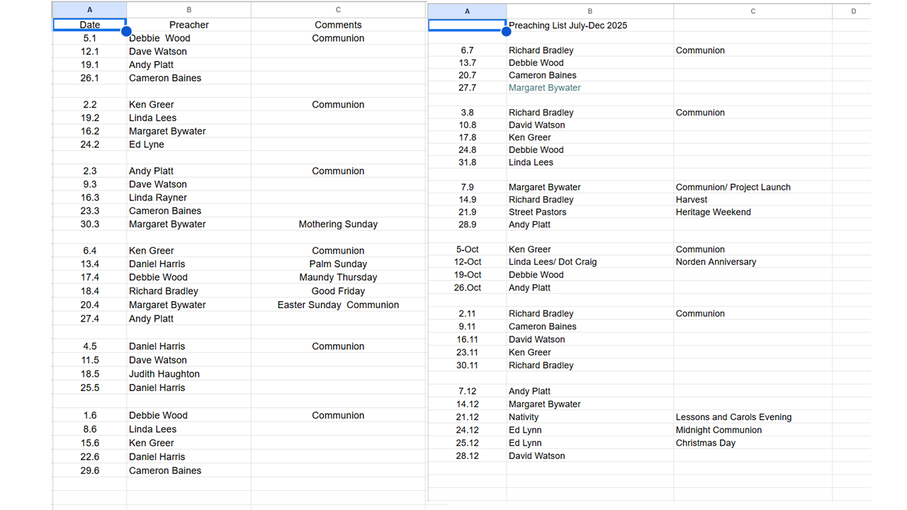This screenshot has height=510, width=907.
Task: Click the blue fill handle beside the Date cell
Action: pos(126,31)
